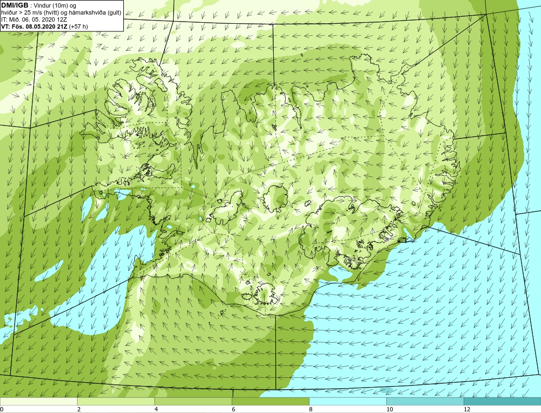This screenshot has width=541, height=413.
Task: Click the "VT: Fös. 08.05.2020 21Z (+57 h)" line
Action: [x=44, y=26]
